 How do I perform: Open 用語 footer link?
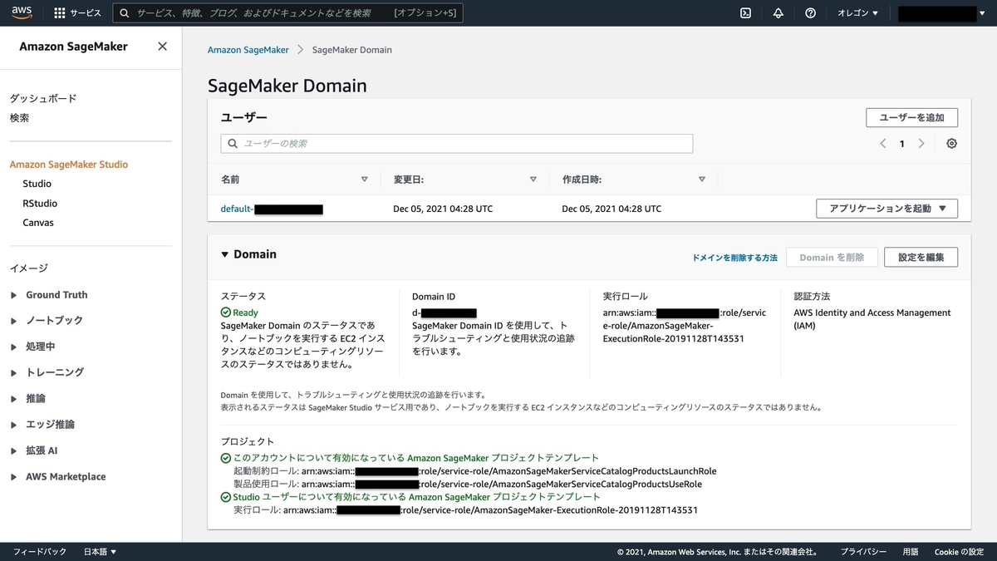coord(911,552)
